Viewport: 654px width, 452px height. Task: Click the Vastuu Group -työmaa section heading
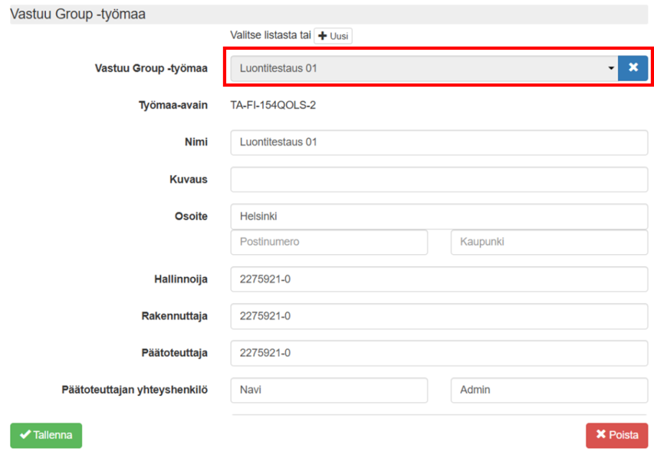[78, 14]
